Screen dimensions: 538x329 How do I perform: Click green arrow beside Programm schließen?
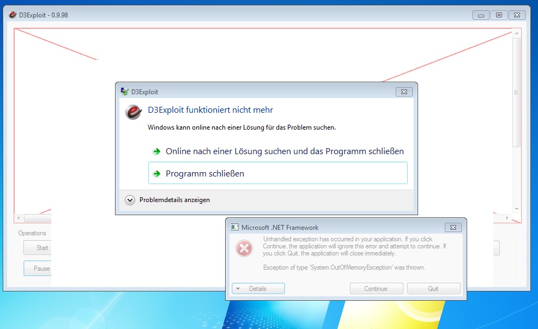[157, 173]
